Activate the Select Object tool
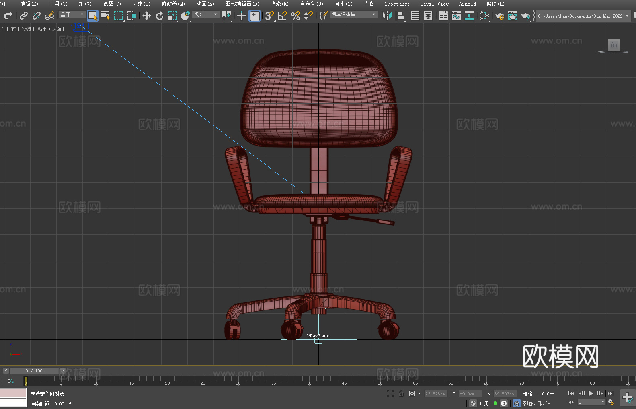Viewport: 636px width, 409px height. coord(93,16)
